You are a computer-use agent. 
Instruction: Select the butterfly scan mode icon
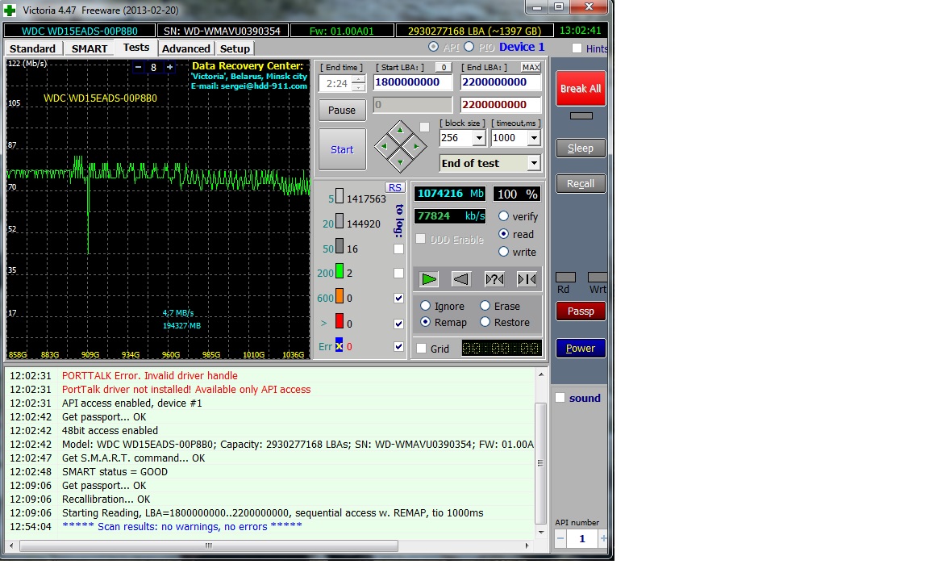[x=527, y=279]
